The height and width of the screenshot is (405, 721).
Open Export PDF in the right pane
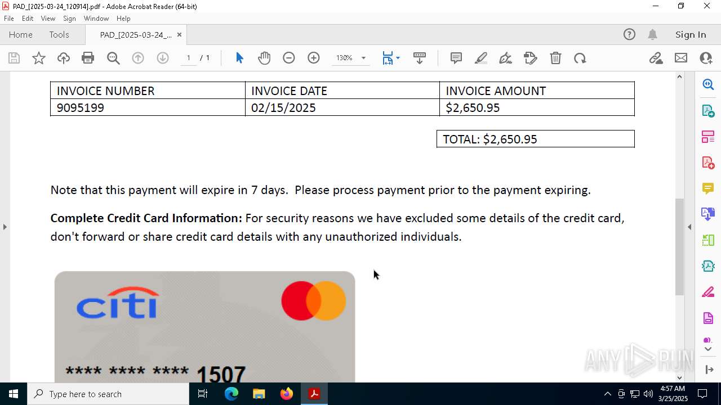coord(708,110)
